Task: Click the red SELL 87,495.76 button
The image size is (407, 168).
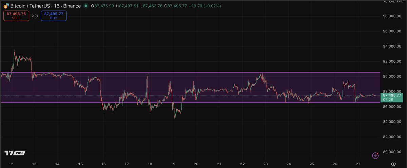Action: (x=16, y=16)
